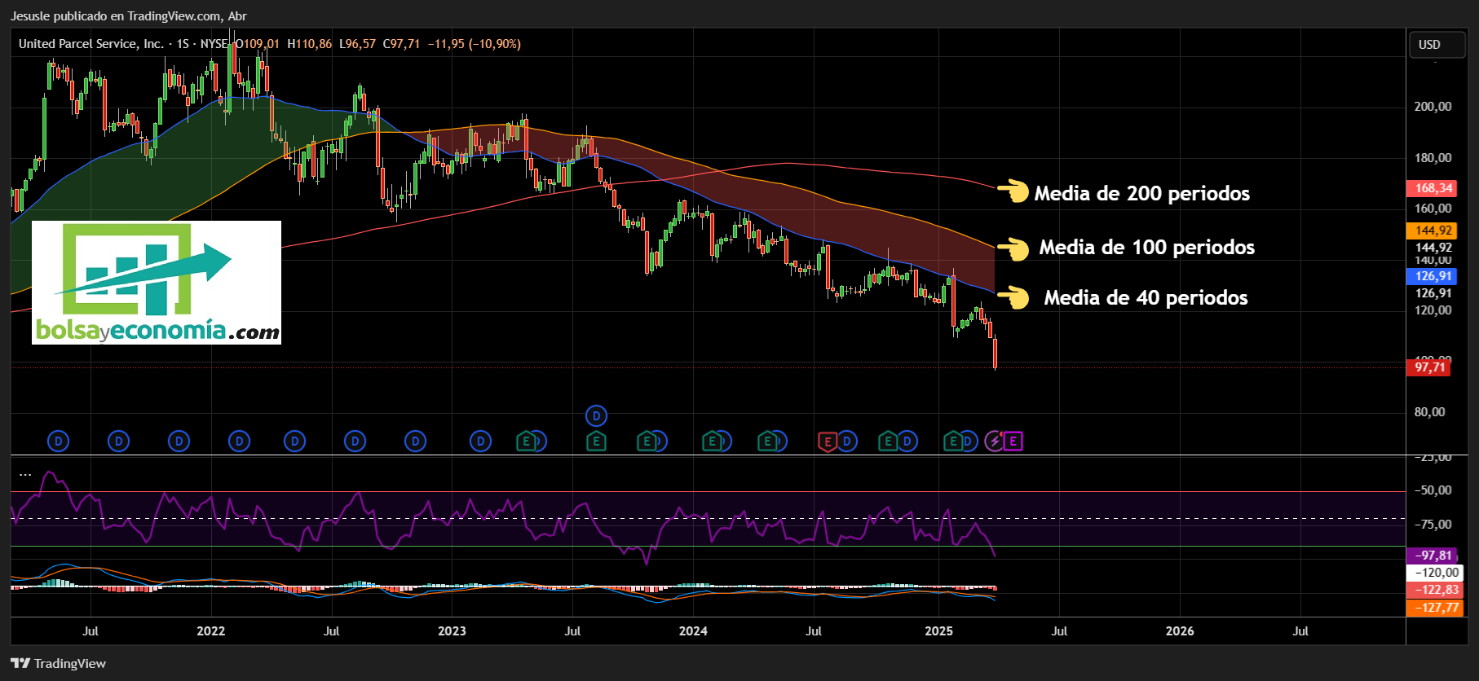Image resolution: width=1479 pixels, height=681 pixels.
Task: Open the E earnings marker beneath the raised D
Action: click(596, 442)
